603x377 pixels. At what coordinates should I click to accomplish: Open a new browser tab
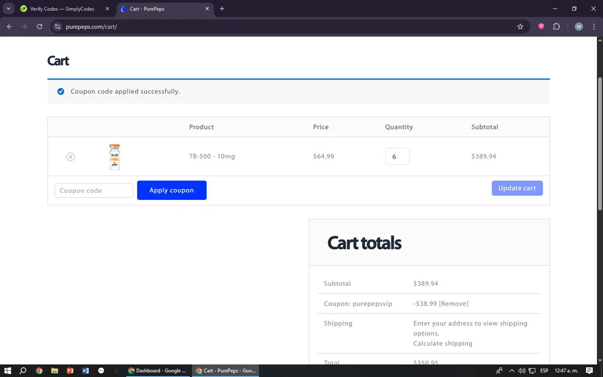[x=222, y=9]
